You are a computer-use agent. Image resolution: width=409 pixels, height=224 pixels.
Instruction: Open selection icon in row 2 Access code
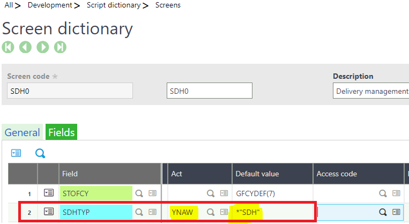[x=396, y=212]
